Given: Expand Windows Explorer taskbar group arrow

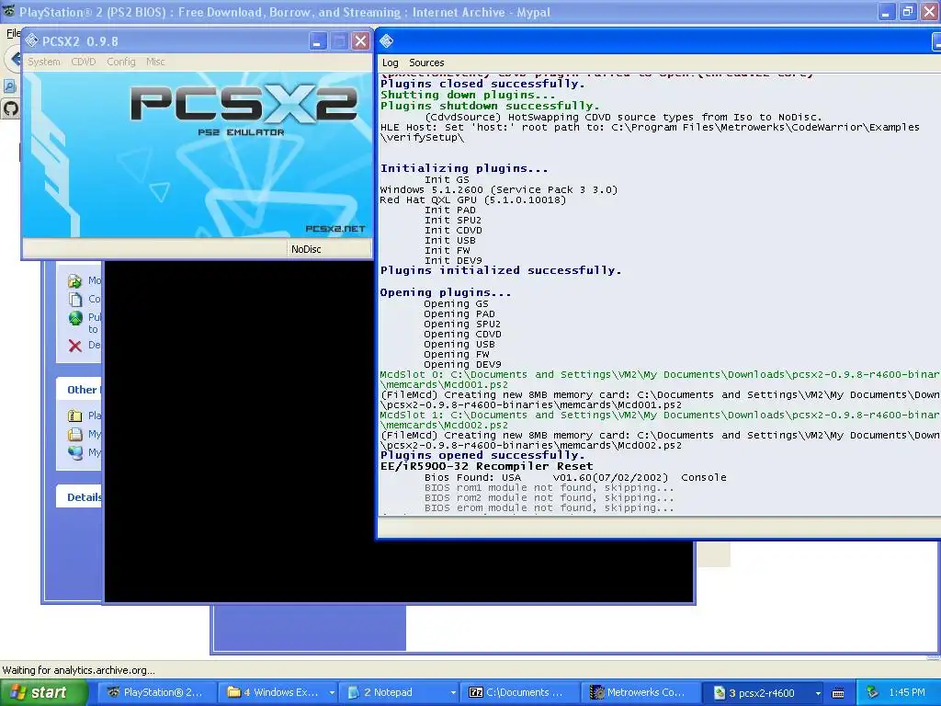Looking at the screenshot, I should tap(331, 693).
